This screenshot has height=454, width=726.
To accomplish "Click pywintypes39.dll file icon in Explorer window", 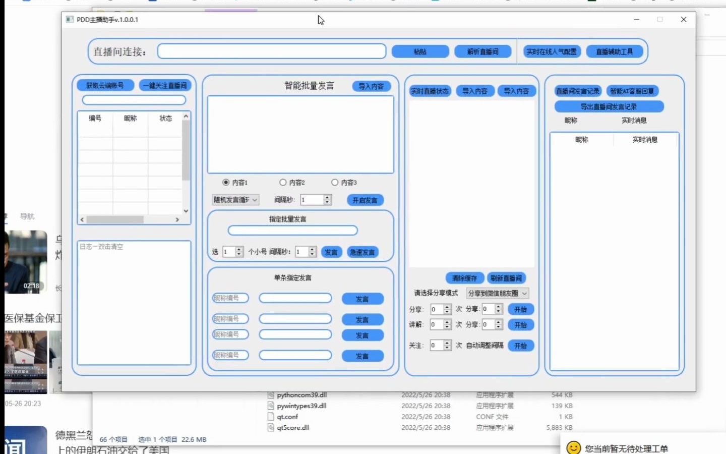I will coord(271,406).
